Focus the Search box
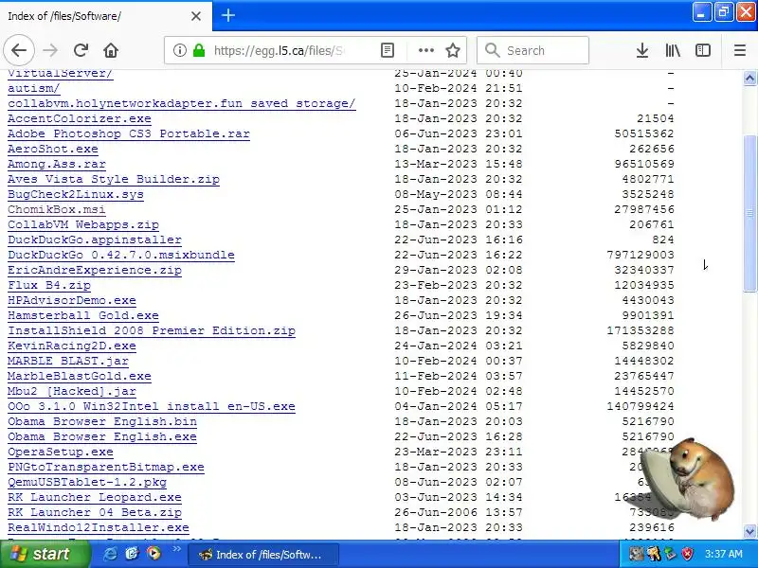758x568 pixels. (532, 50)
